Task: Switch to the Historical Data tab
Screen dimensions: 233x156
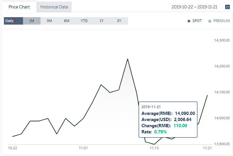Action: click(54, 7)
